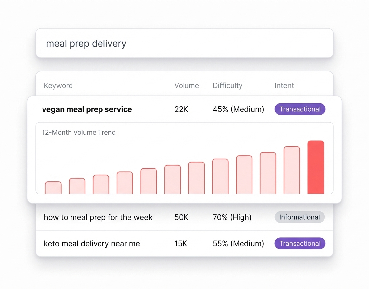369x289 pixels.
Task: Click the highlighted red bar in the chart
Action: tap(316, 167)
